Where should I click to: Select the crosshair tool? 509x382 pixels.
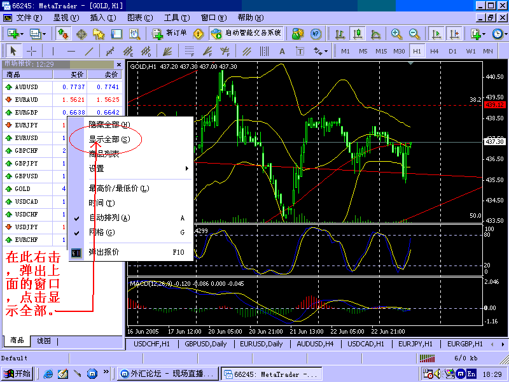coord(31,52)
